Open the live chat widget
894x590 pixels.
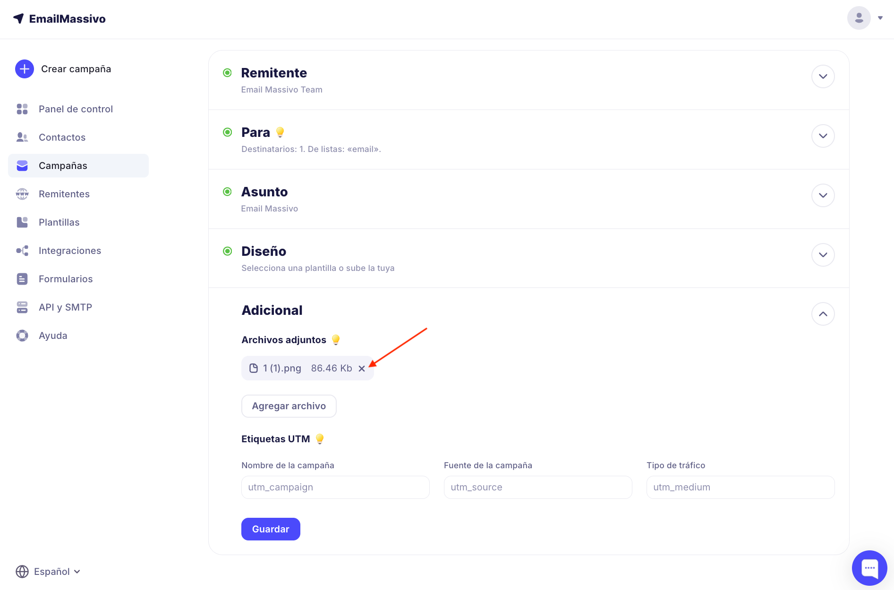coord(869,567)
